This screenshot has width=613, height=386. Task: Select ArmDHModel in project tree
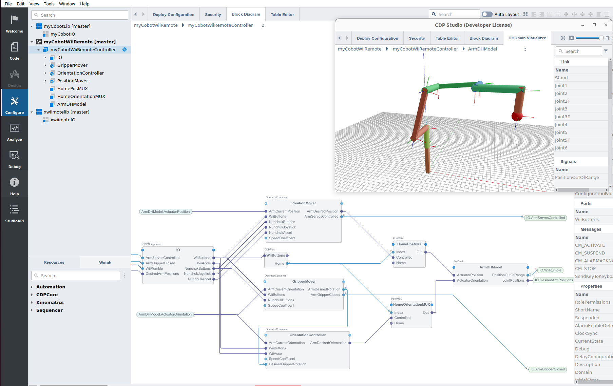coord(72,104)
